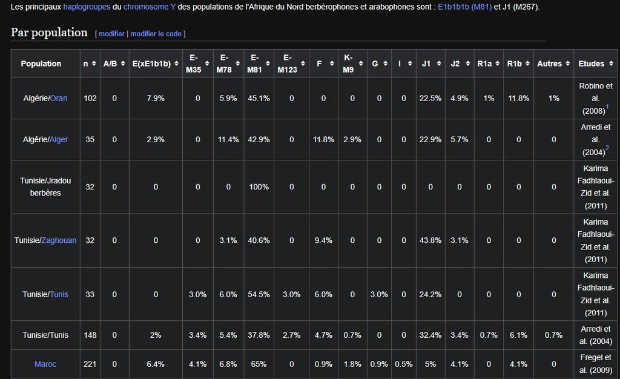
Task: Open the Oran article link
Action: click(59, 98)
